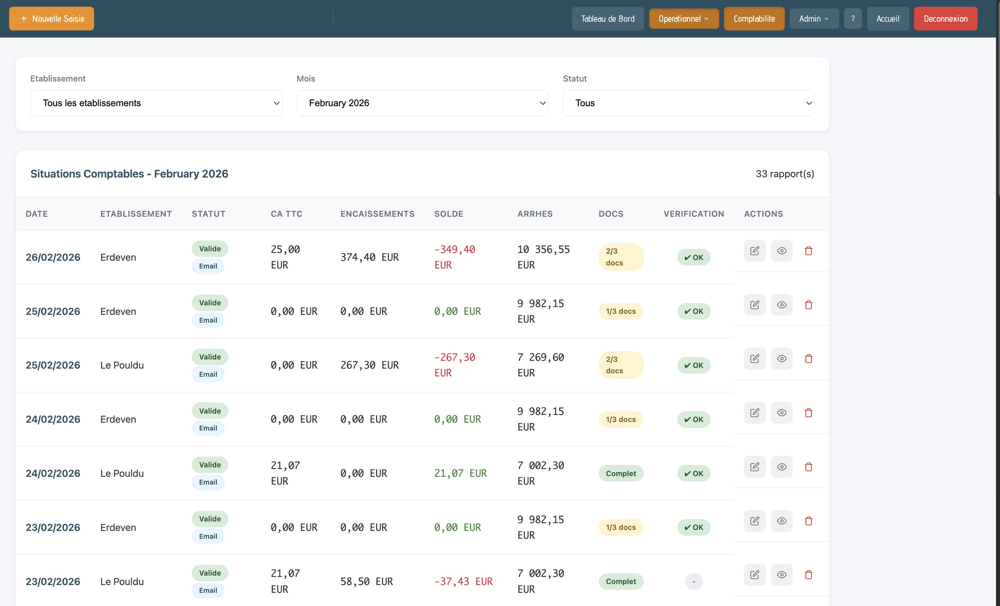This screenshot has height=606, width=1000.
Task: View the 26/02/2026 Erdeven report with eye icon
Action: click(x=781, y=251)
